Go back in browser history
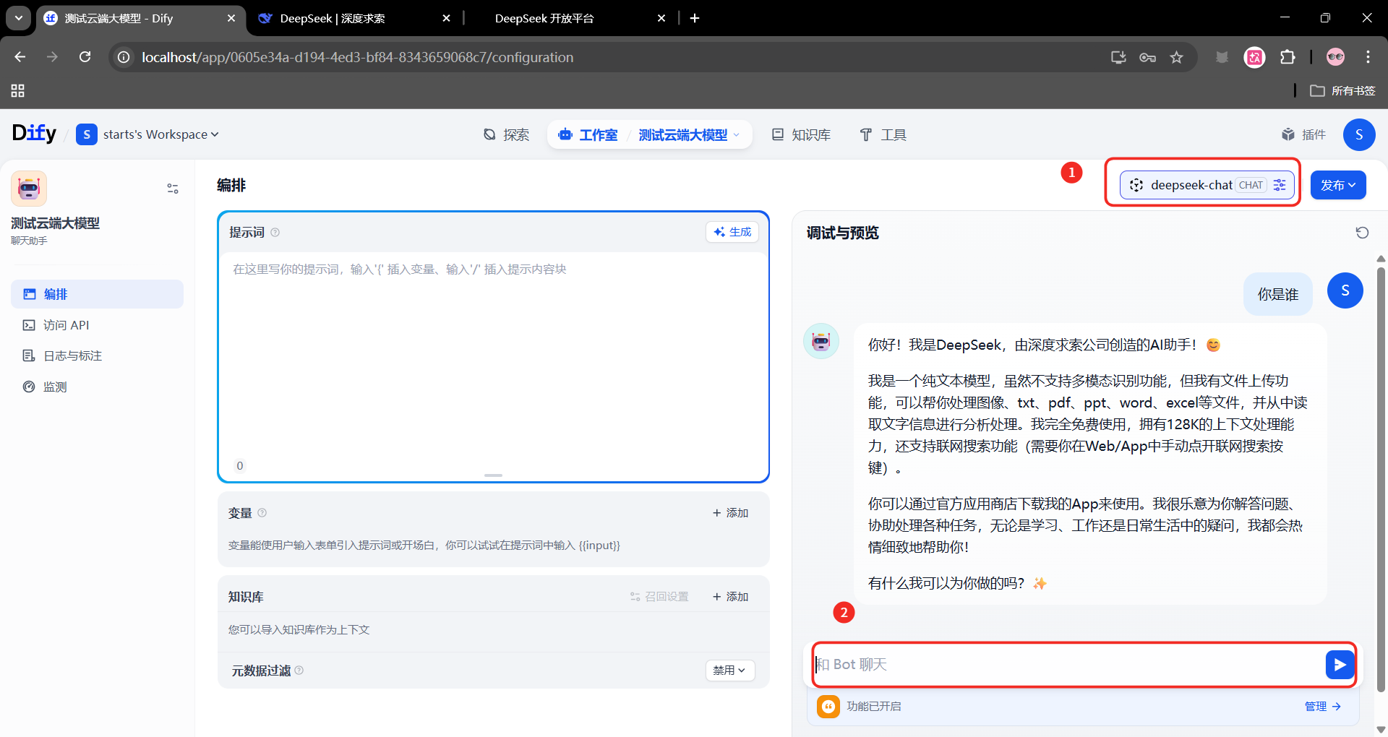Screen dimensions: 1388x737 [20, 57]
